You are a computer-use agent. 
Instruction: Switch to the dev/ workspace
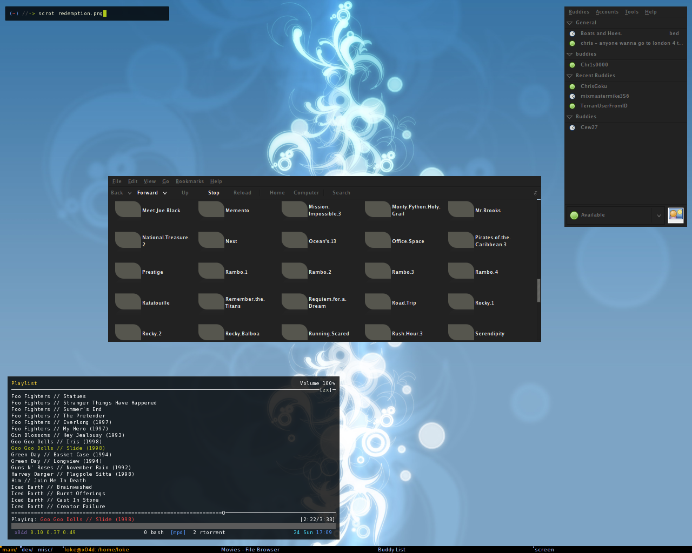pyautogui.click(x=27, y=550)
